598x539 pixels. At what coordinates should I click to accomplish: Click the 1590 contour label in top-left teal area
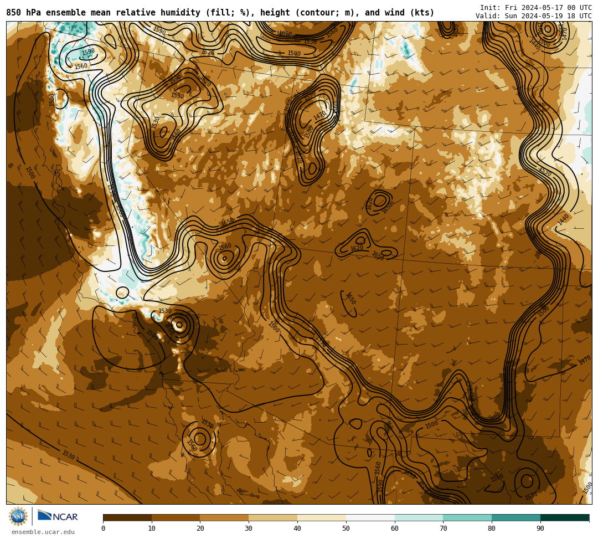coord(88,52)
